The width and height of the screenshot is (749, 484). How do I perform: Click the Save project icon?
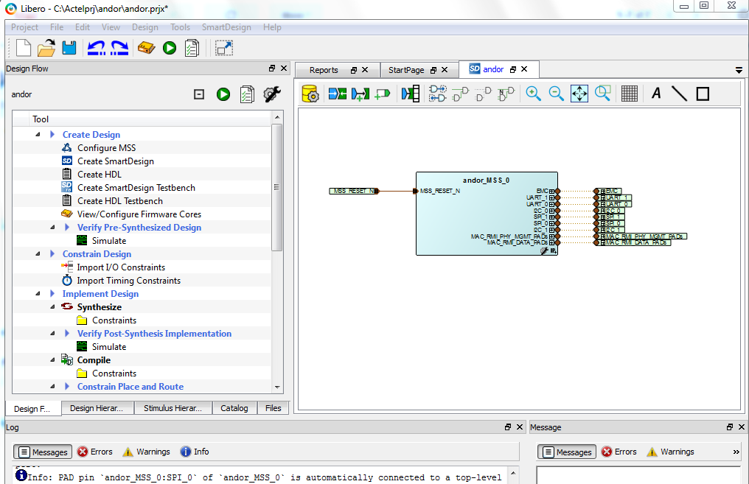pyautogui.click(x=69, y=49)
